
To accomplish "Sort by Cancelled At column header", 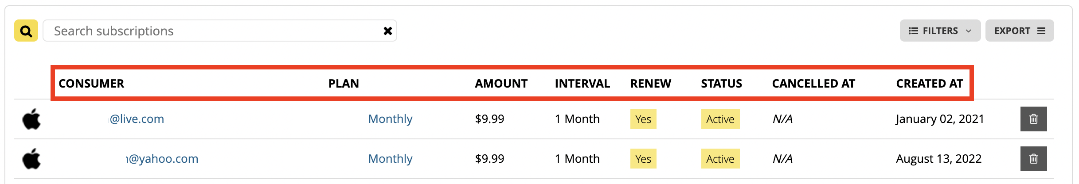I will point(813,84).
